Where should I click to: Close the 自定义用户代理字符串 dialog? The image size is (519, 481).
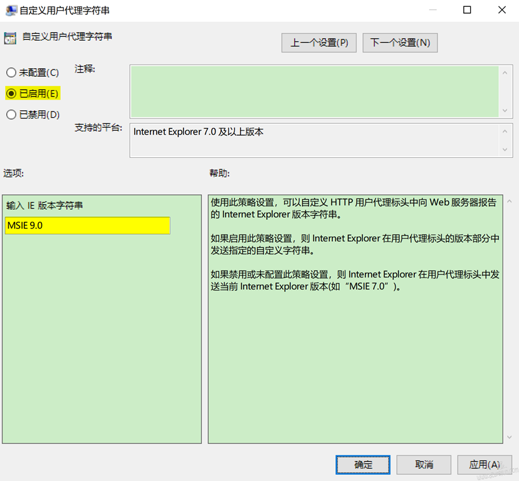coord(502,10)
